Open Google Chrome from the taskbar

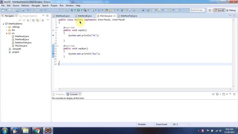[37, 131]
